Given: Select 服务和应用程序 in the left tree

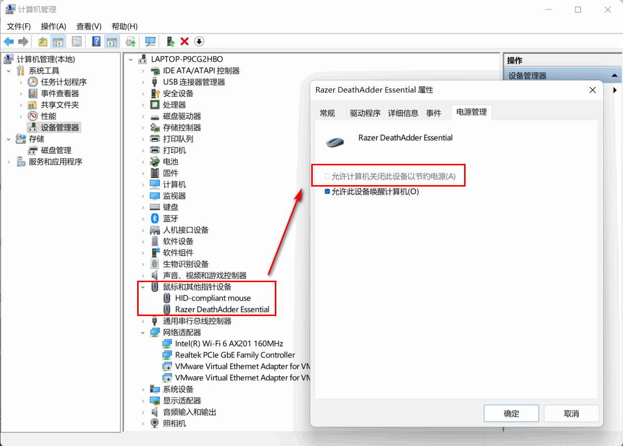Looking at the screenshot, I should pyautogui.click(x=55, y=162).
